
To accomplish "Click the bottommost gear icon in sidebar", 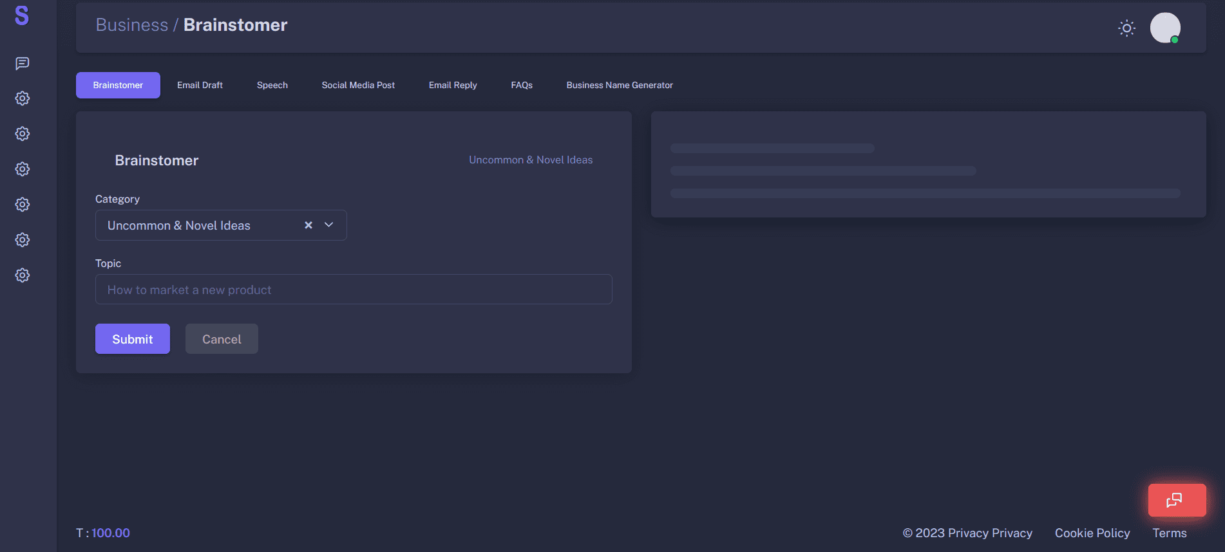I will click(x=23, y=275).
